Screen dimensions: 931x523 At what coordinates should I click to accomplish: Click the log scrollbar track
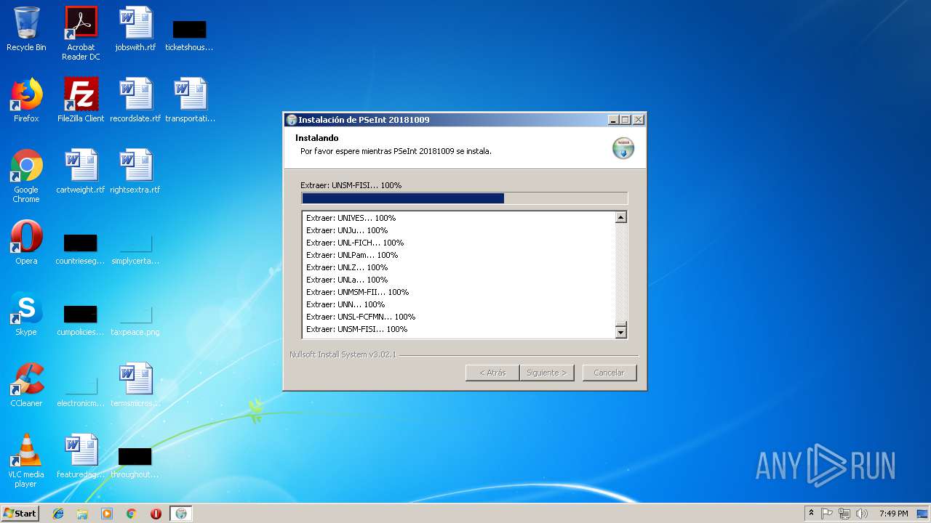pos(621,272)
